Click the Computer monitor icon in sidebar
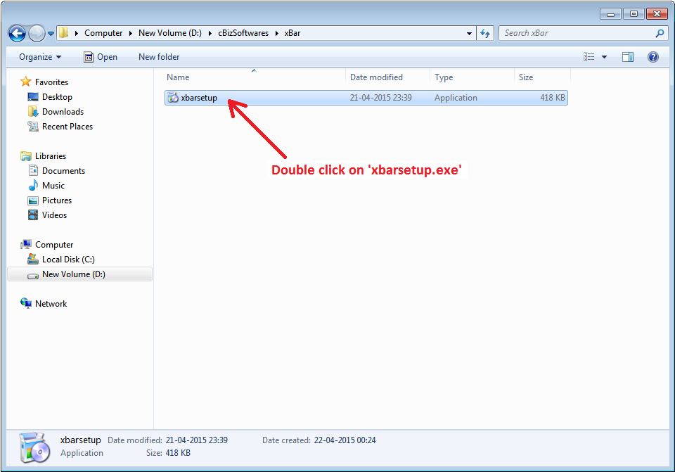This screenshot has width=675, height=472. coord(26,245)
